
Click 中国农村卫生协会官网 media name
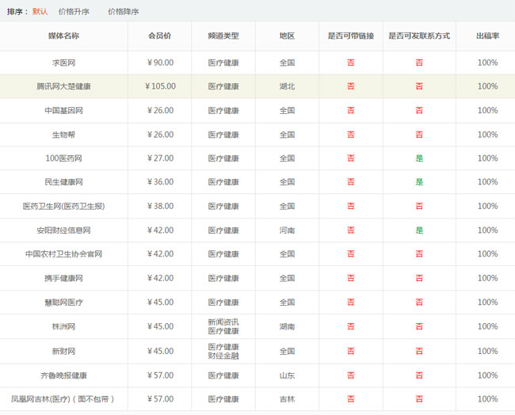click(63, 254)
